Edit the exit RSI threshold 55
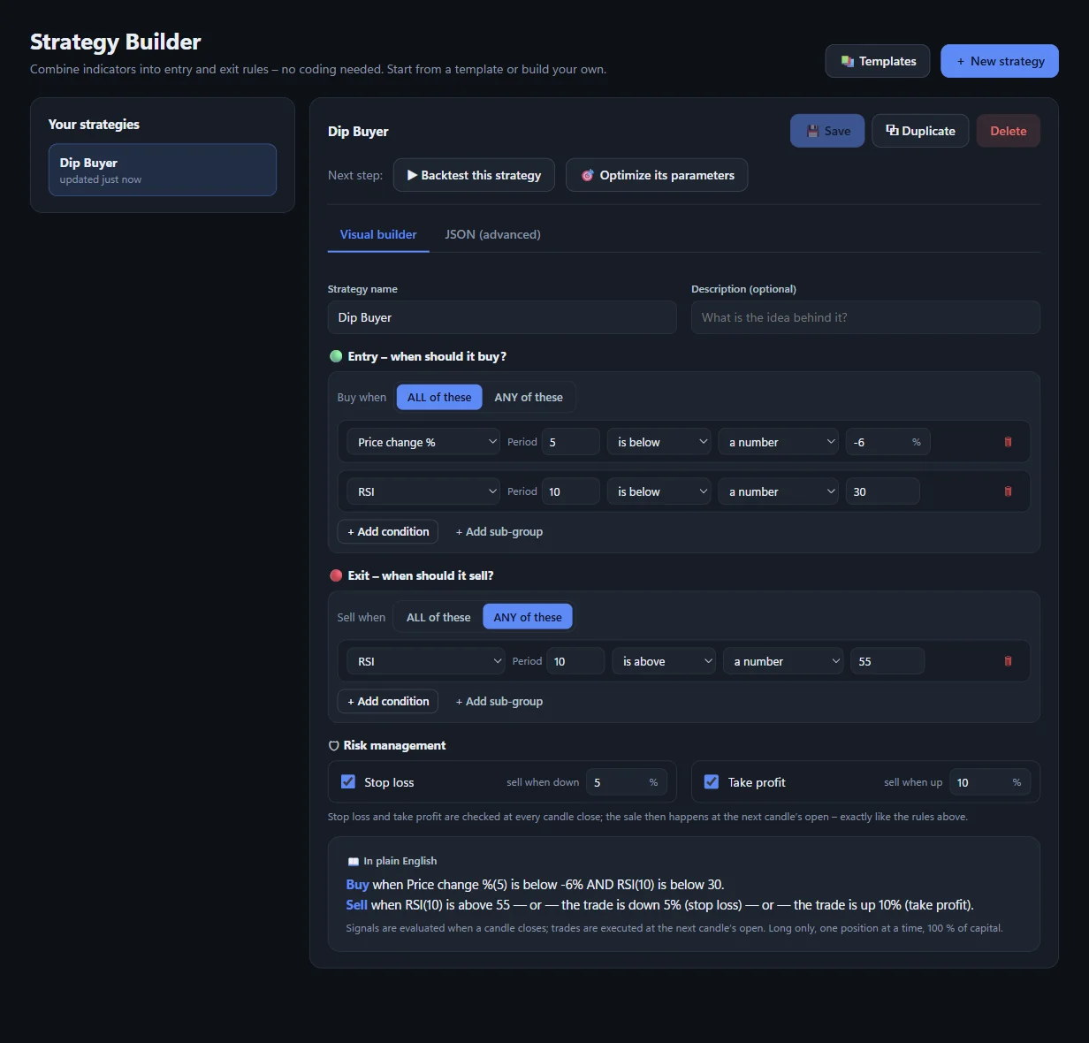 pos(887,661)
